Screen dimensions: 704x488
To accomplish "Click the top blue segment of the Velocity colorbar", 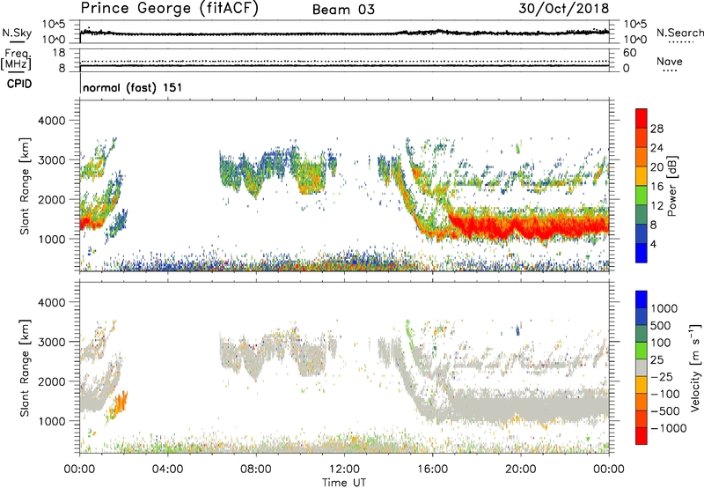I will pyautogui.click(x=642, y=299).
